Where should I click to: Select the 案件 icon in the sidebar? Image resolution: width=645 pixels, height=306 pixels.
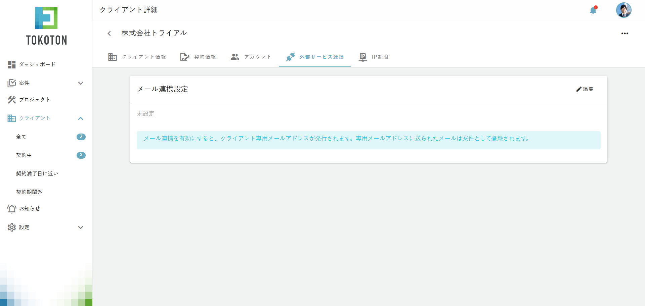tap(12, 83)
